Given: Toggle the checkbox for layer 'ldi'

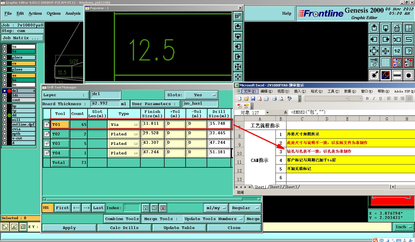Looking at the screenshot, I should [x=5, y=95].
